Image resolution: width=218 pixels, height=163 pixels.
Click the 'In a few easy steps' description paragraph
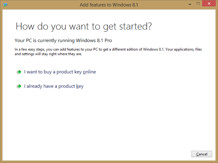108,52
